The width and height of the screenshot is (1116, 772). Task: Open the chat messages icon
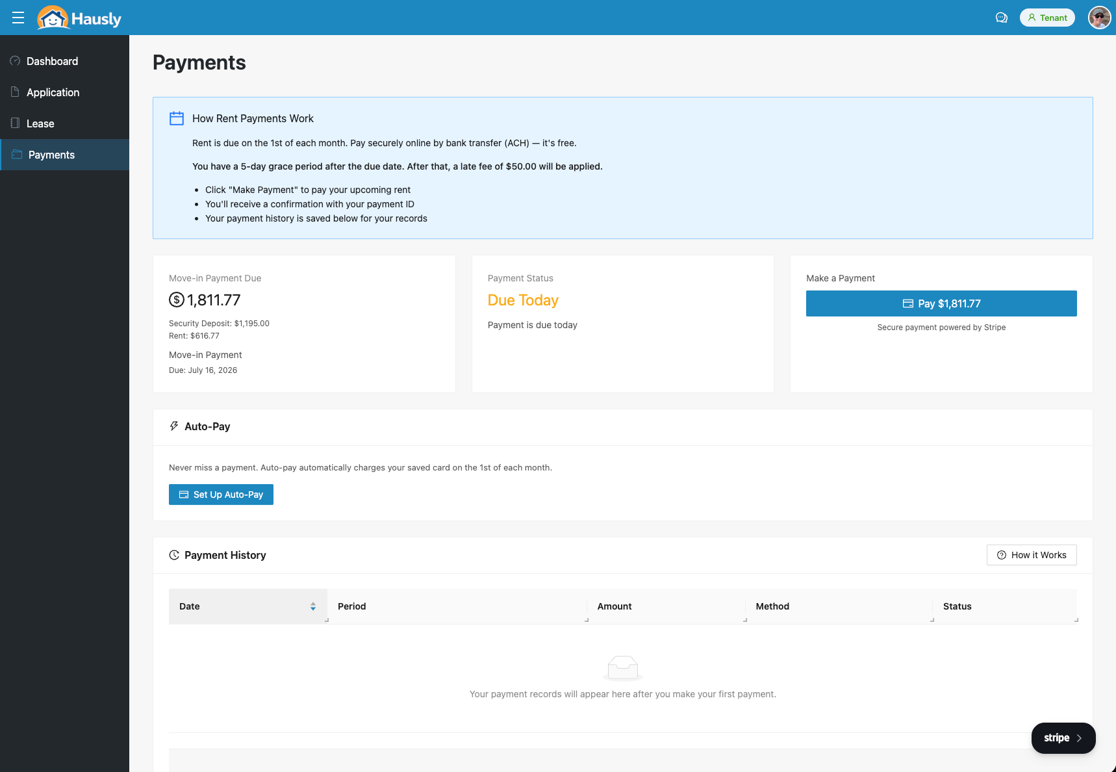click(x=1002, y=18)
